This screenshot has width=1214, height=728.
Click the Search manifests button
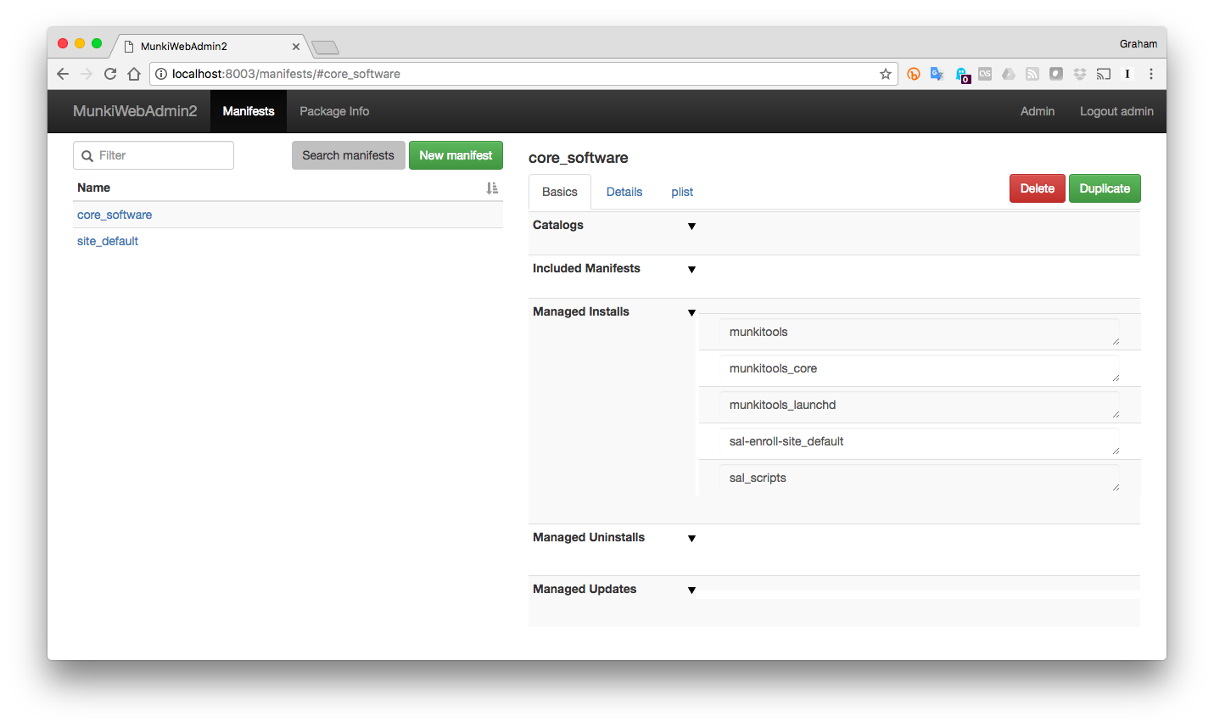349,155
